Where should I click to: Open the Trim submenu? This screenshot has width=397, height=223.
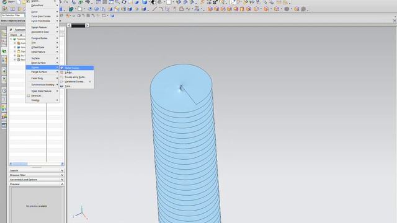click(x=42, y=43)
